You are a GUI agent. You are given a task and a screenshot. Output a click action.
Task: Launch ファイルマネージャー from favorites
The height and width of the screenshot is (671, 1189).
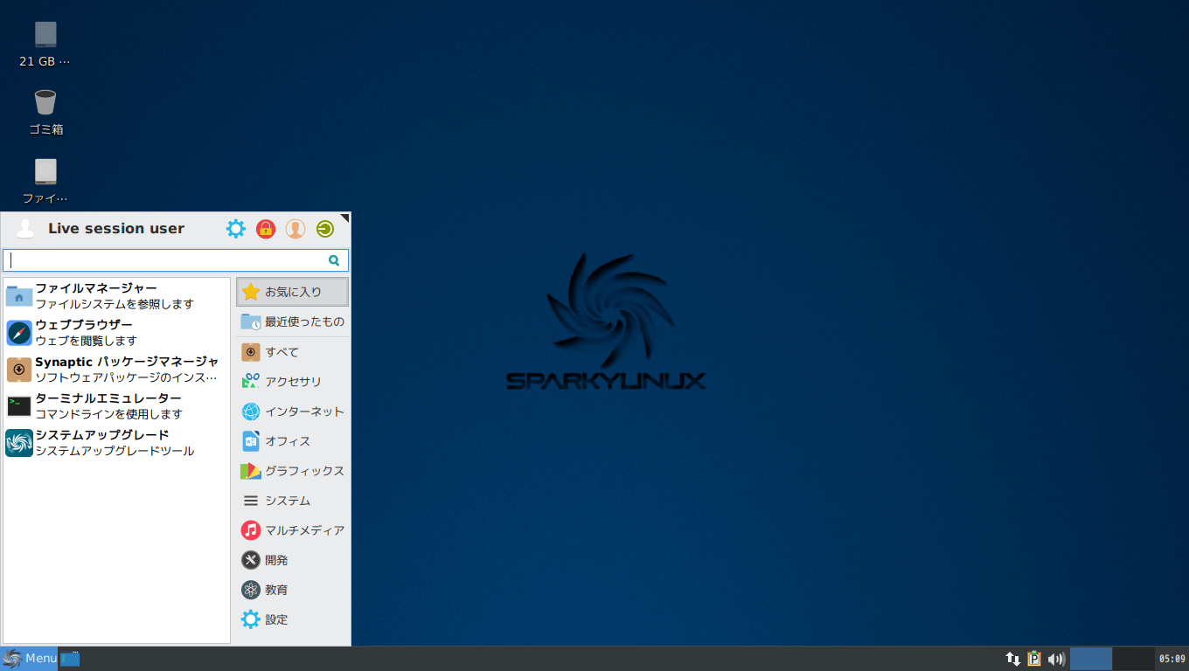click(116, 296)
